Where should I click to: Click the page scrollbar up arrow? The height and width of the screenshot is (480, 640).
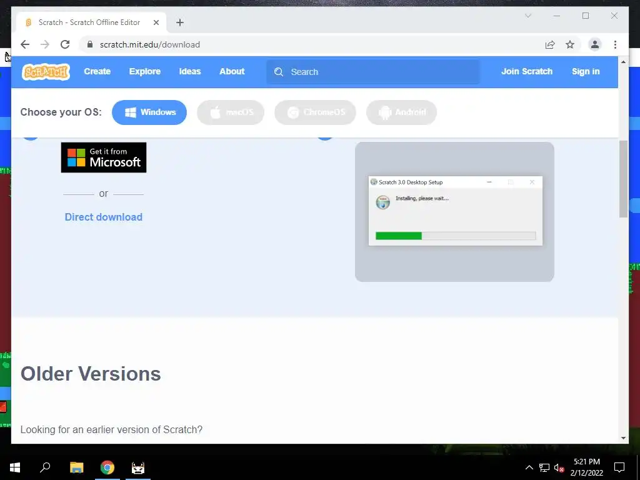pos(623,62)
